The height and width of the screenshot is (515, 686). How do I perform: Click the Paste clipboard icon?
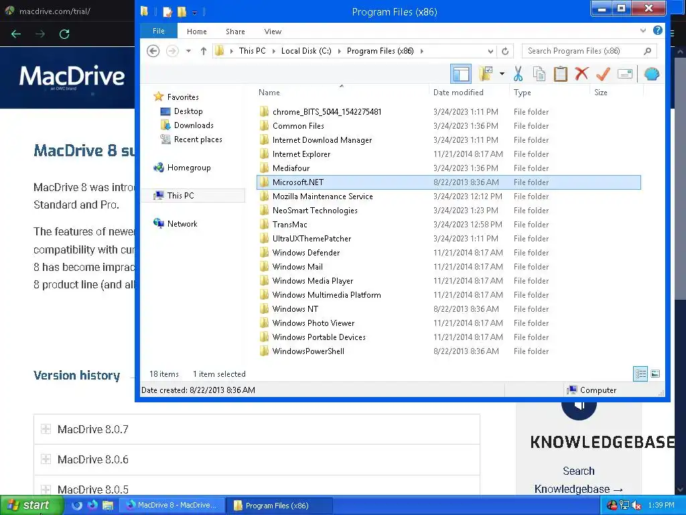[561, 74]
